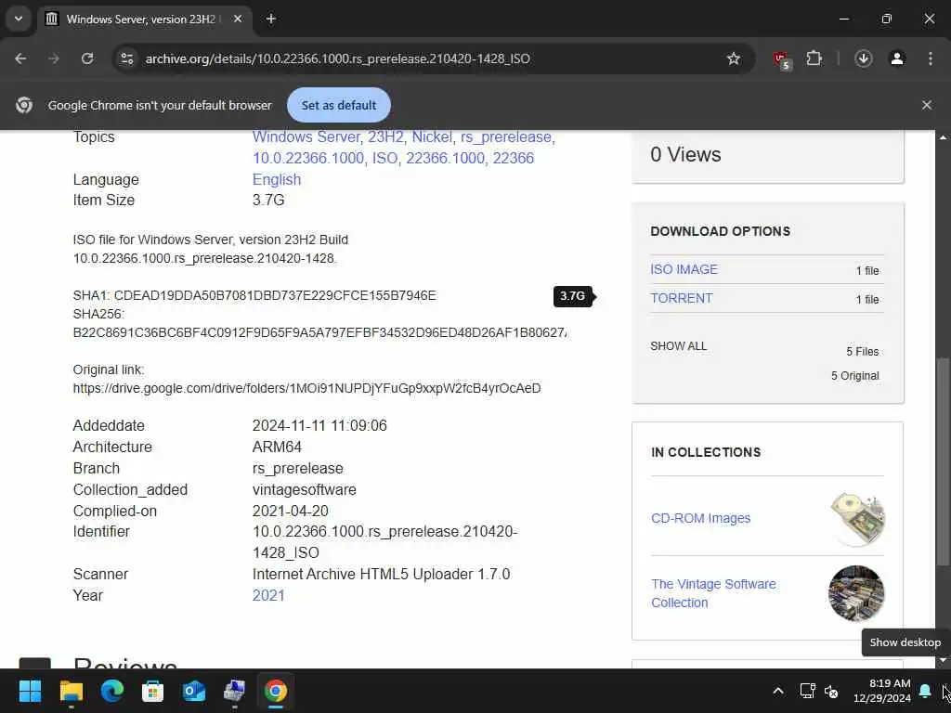Click the Addeddate value 2024-11-11 11:09:06
The image size is (951, 713).
pyautogui.click(x=319, y=425)
